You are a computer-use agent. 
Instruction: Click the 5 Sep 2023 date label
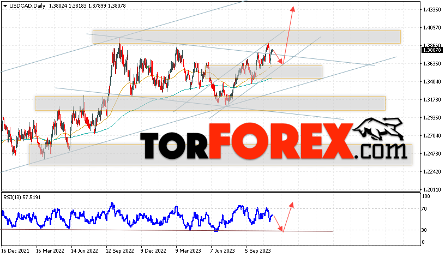(x=258, y=251)
